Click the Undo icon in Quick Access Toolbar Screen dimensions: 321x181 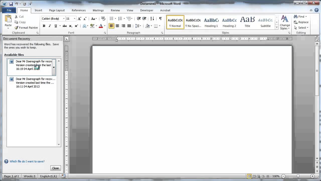tap(17, 4)
